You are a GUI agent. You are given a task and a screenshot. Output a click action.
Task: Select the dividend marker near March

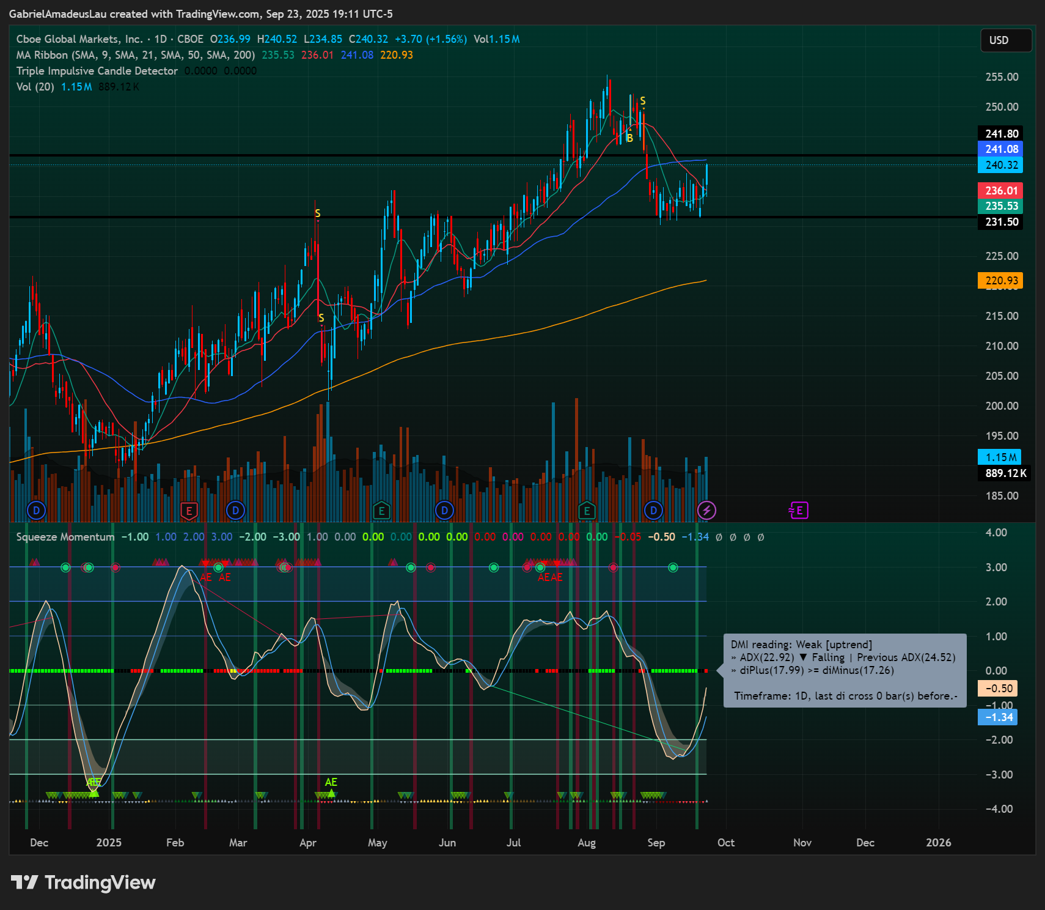click(235, 510)
